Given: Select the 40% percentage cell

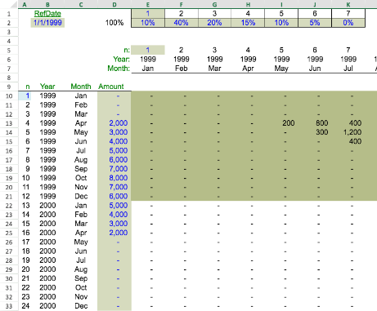Looking at the screenshot, I should (182, 23).
